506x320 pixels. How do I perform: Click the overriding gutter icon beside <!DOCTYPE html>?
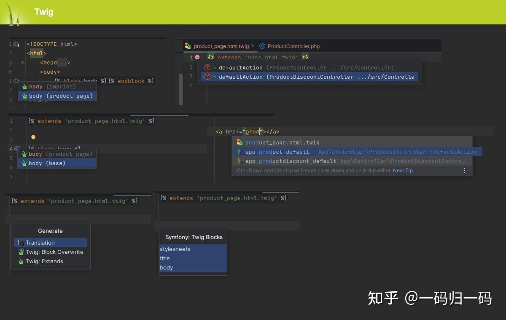(16, 44)
